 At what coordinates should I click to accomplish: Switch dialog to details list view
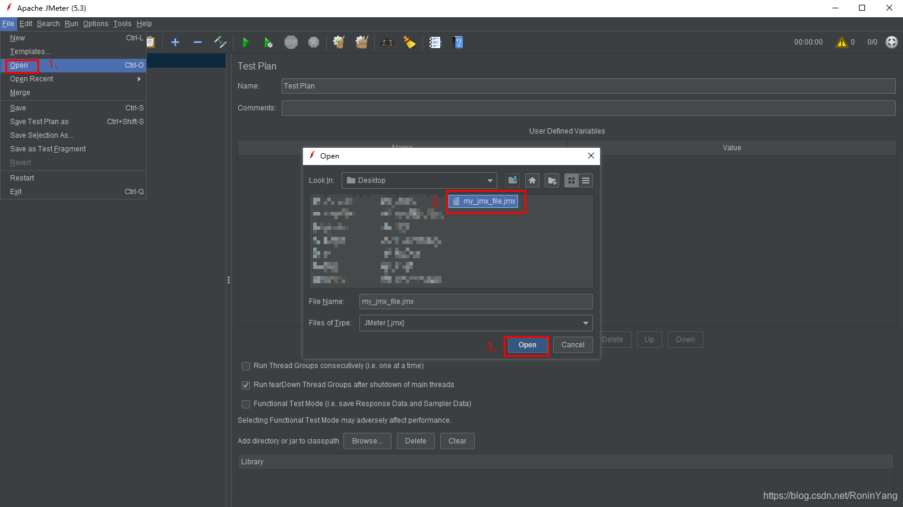pyautogui.click(x=586, y=180)
